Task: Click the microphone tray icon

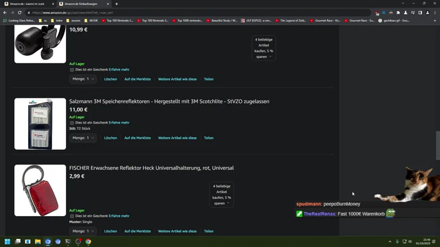Action: point(397,241)
